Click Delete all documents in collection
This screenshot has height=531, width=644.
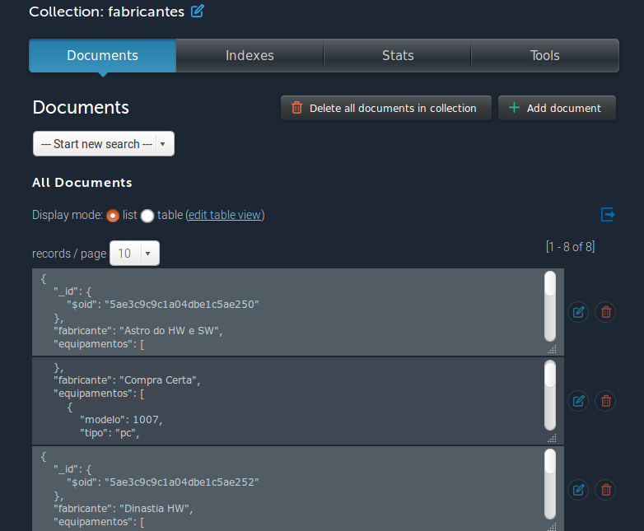pyautogui.click(x=385, y=108)
